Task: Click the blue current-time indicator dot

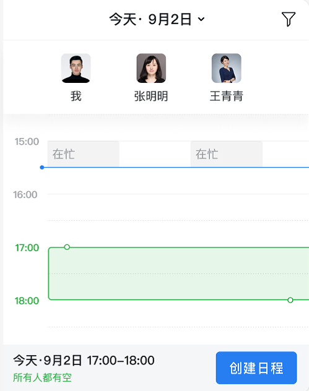Action: pyautogui.click(x=42, y=167)
